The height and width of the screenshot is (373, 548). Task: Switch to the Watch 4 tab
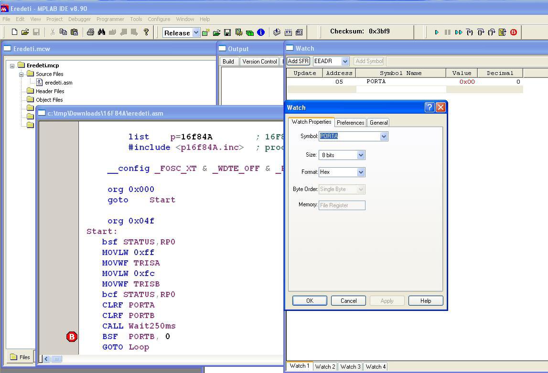(376, 366)
